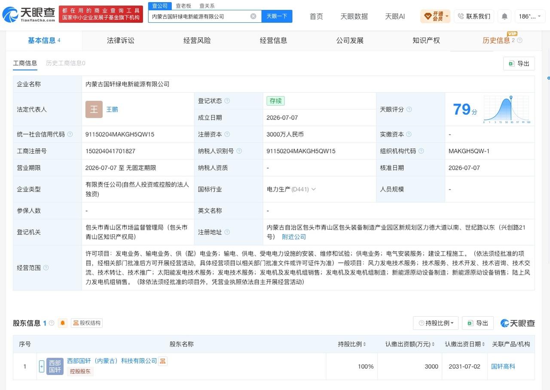Click help icon next to 经营范围
The height and width of the screenshot is (390, 550).
[46, 268]
